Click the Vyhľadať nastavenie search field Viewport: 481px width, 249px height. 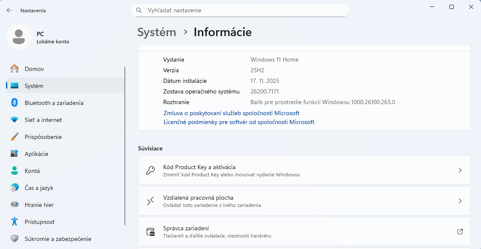[240, 10]
